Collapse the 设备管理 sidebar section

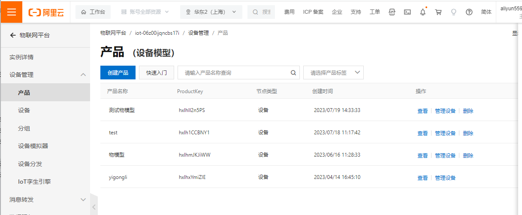pos(83,75)
